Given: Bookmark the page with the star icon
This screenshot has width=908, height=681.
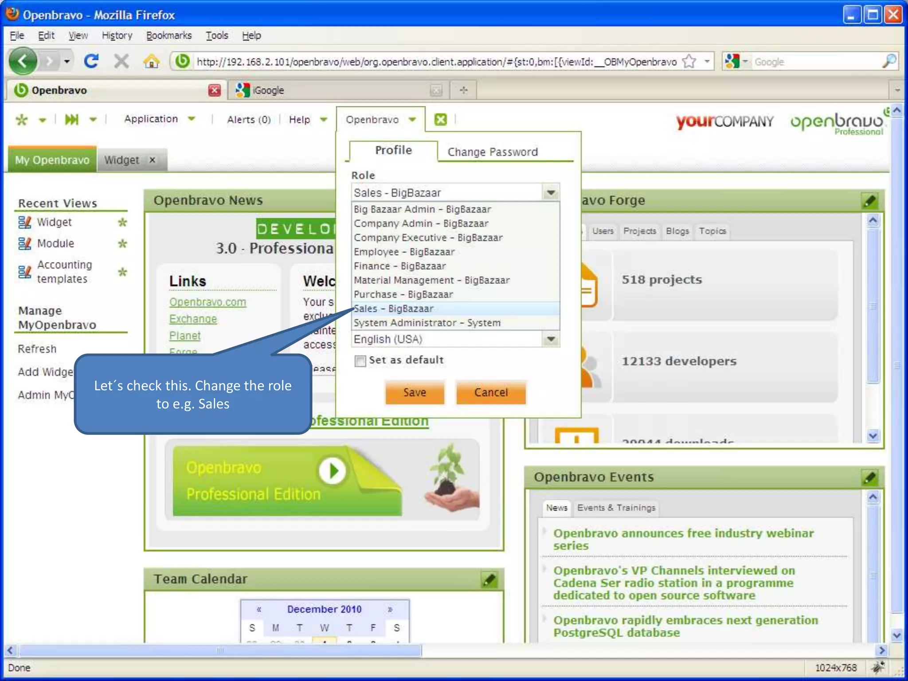Looking at the screenshot, I should 689,62.
